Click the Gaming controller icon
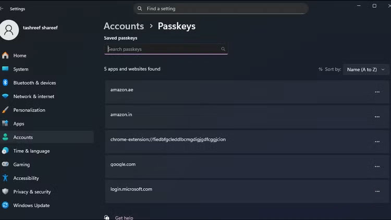The width and height of the screenshot is (391, 220). click(x=5, y=165)
